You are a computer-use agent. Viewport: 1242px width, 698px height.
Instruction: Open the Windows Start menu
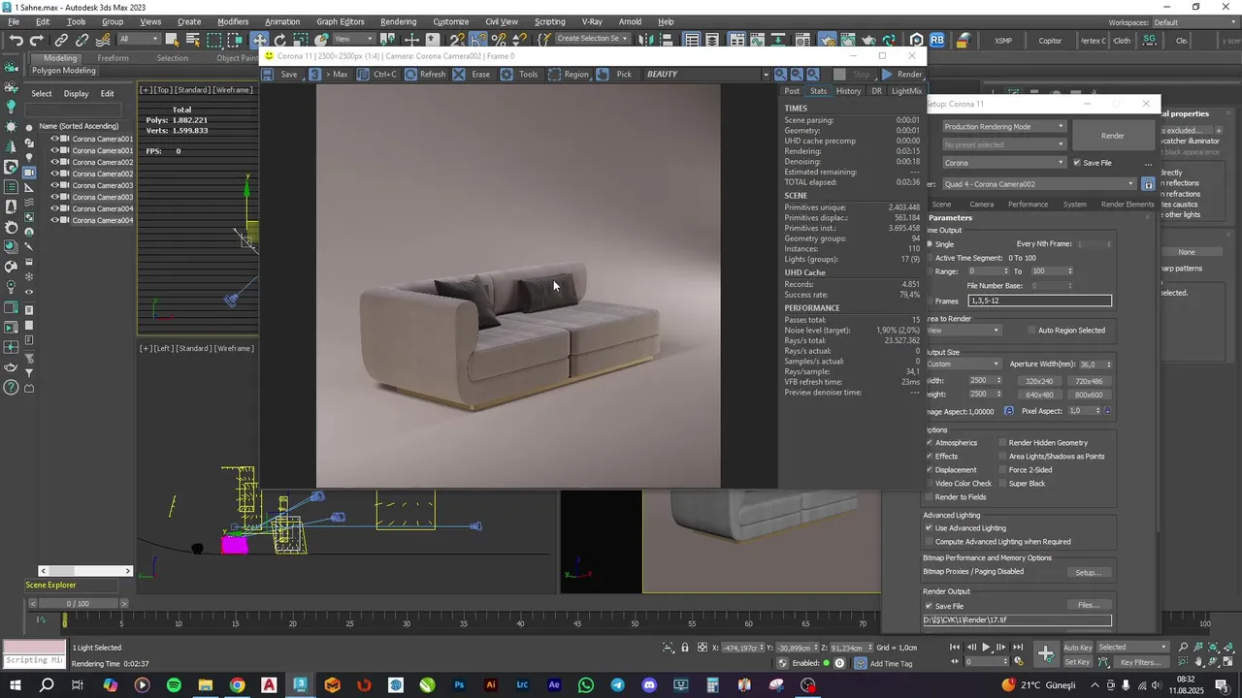pos(16,685)
